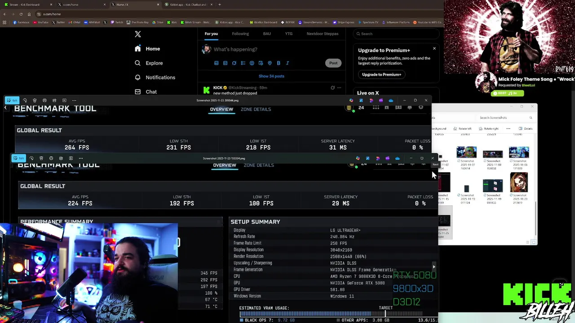The image size is (575, 323).
Task: Open See more menu in 201844.png window
Action: pyautogui.click(x=74, y=100)
